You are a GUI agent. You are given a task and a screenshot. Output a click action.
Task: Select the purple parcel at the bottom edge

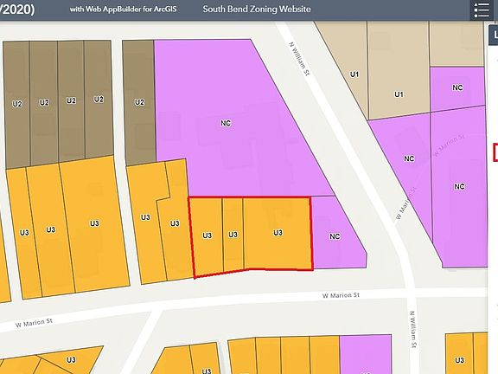click(365, 354)
